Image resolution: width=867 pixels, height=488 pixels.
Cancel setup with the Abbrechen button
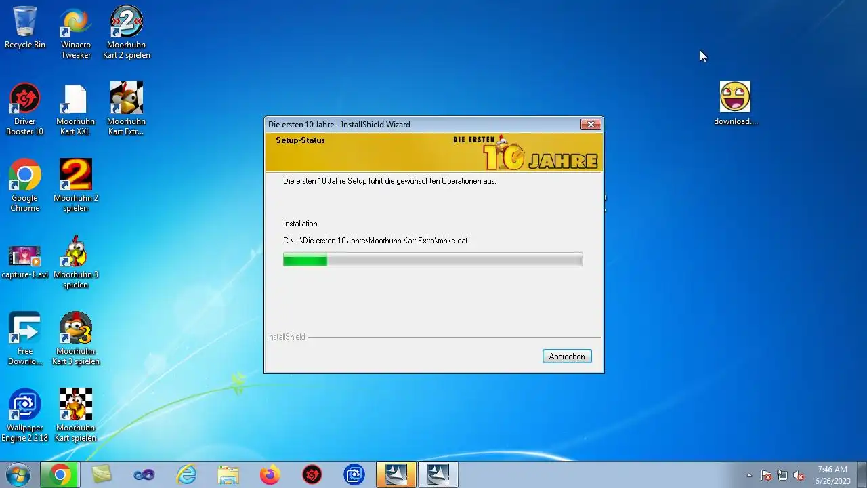(567, 357)
